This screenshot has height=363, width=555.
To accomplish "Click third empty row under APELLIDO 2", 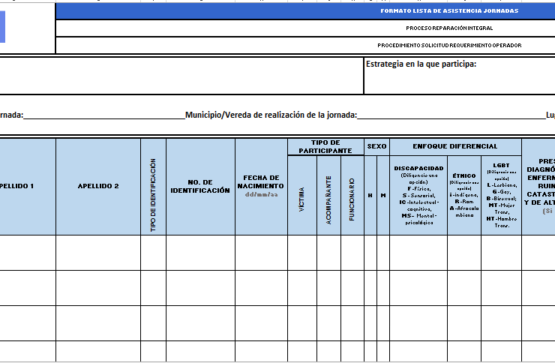I will [98, 323].
